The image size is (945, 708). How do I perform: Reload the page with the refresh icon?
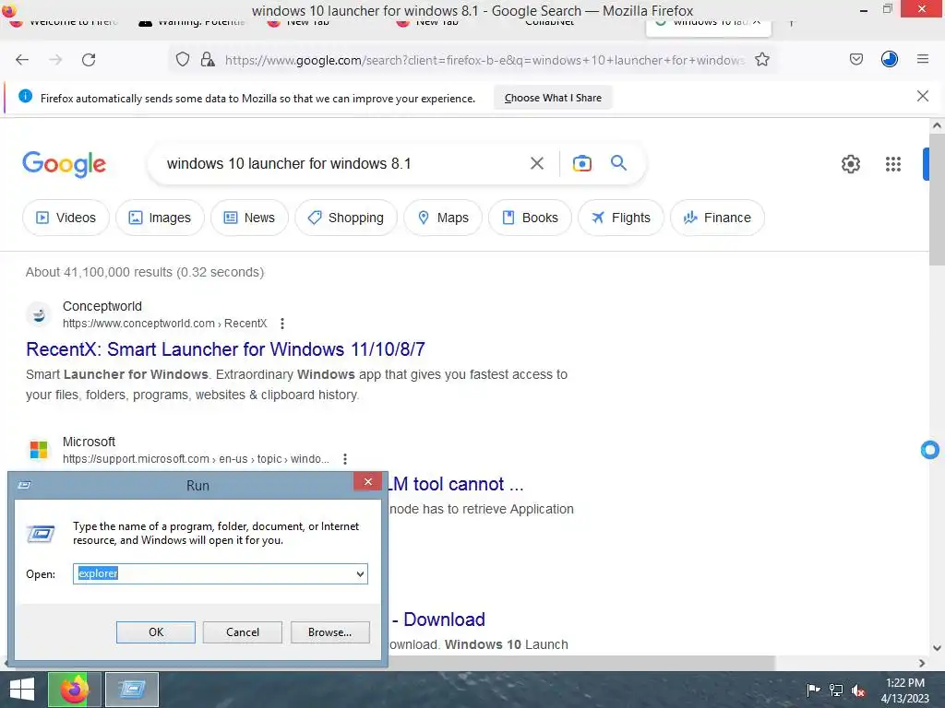[89, 60]
